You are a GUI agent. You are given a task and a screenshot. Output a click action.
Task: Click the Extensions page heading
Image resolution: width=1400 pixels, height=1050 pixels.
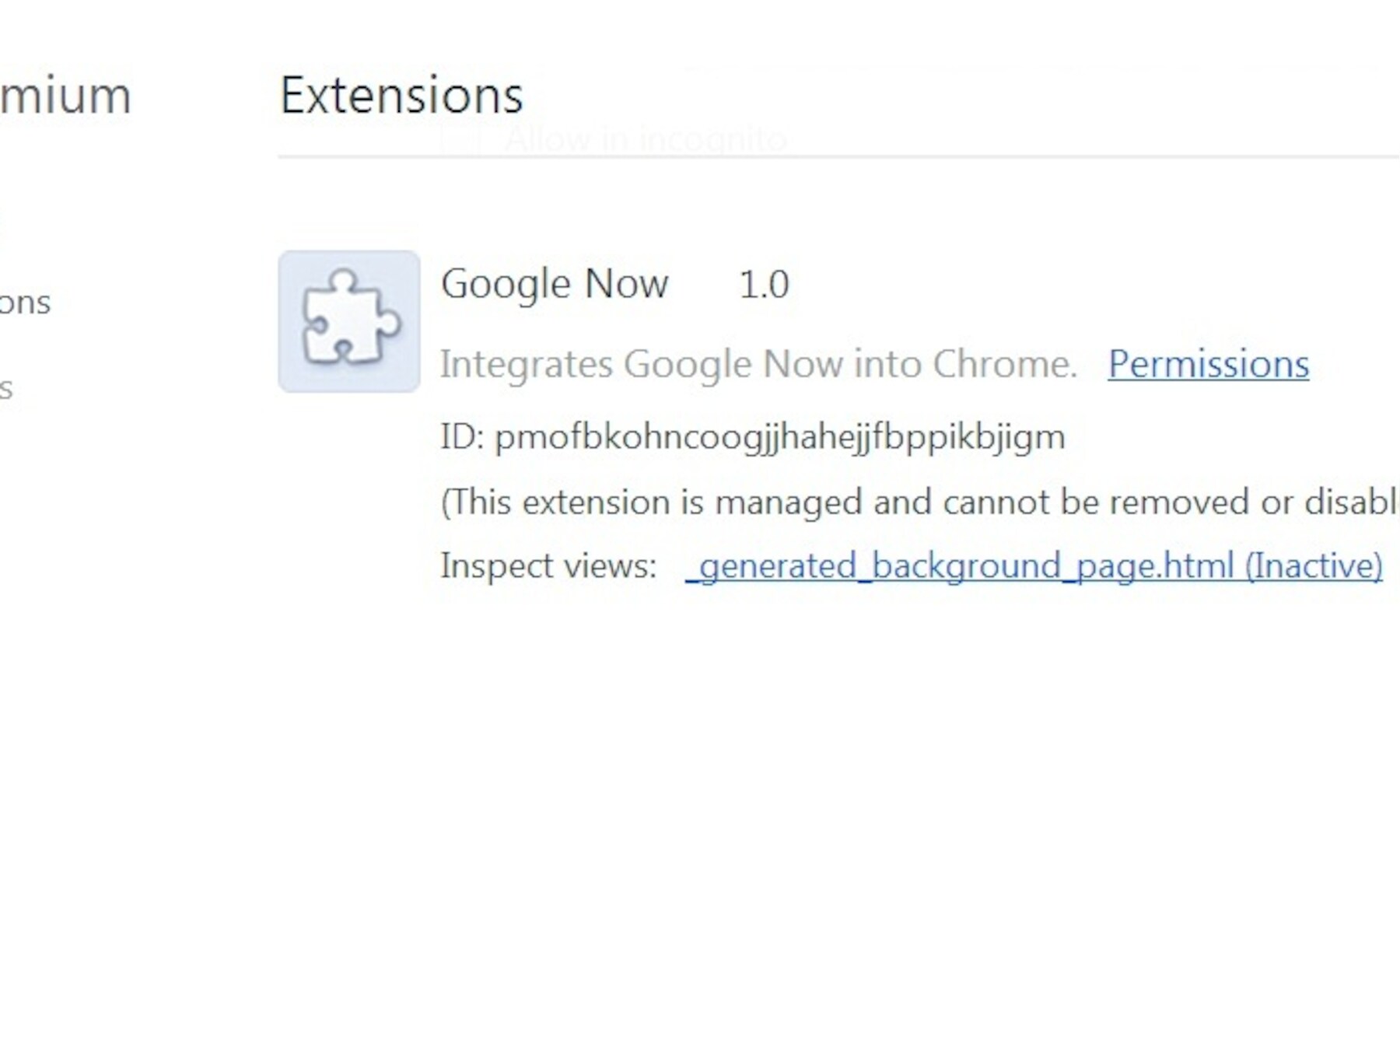tap(401, 96)
